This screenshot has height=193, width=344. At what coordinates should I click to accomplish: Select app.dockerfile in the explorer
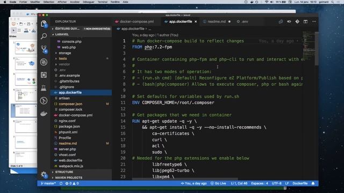click(x=81, y=93)
